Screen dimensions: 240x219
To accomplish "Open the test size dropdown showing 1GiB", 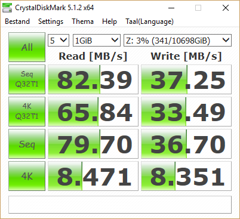I will pos(97,41).
